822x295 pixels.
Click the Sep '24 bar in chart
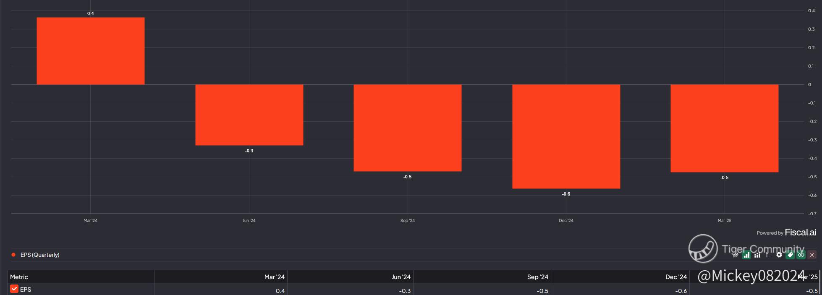(x=408, y=128)
